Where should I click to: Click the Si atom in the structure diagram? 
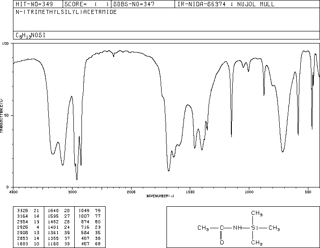click(255, 228)
